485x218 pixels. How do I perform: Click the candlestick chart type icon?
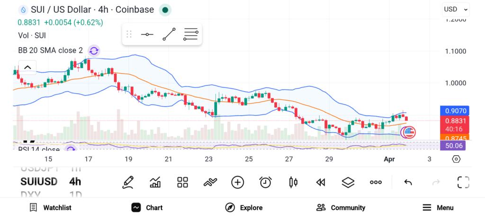[293, 182]
